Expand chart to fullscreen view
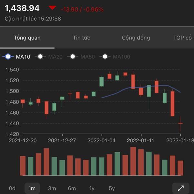 click(x=181, y=188)
